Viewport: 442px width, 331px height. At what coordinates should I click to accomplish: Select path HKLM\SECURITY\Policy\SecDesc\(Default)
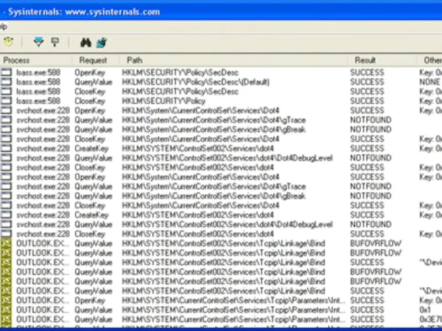point(196,82)
